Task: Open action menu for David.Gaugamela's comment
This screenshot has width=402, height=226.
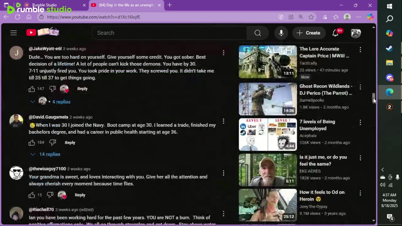Action: tap(224, 121)
